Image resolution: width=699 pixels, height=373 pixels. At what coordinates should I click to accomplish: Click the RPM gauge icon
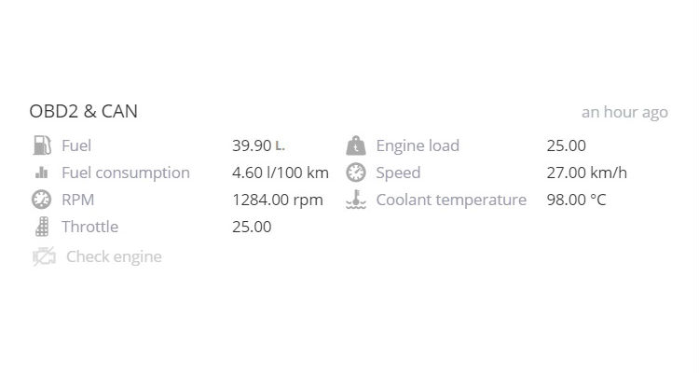[x=41, y=200]
